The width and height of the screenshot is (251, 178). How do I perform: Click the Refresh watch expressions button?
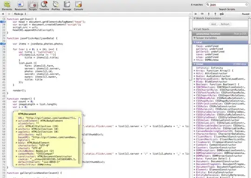coord(225,24)
